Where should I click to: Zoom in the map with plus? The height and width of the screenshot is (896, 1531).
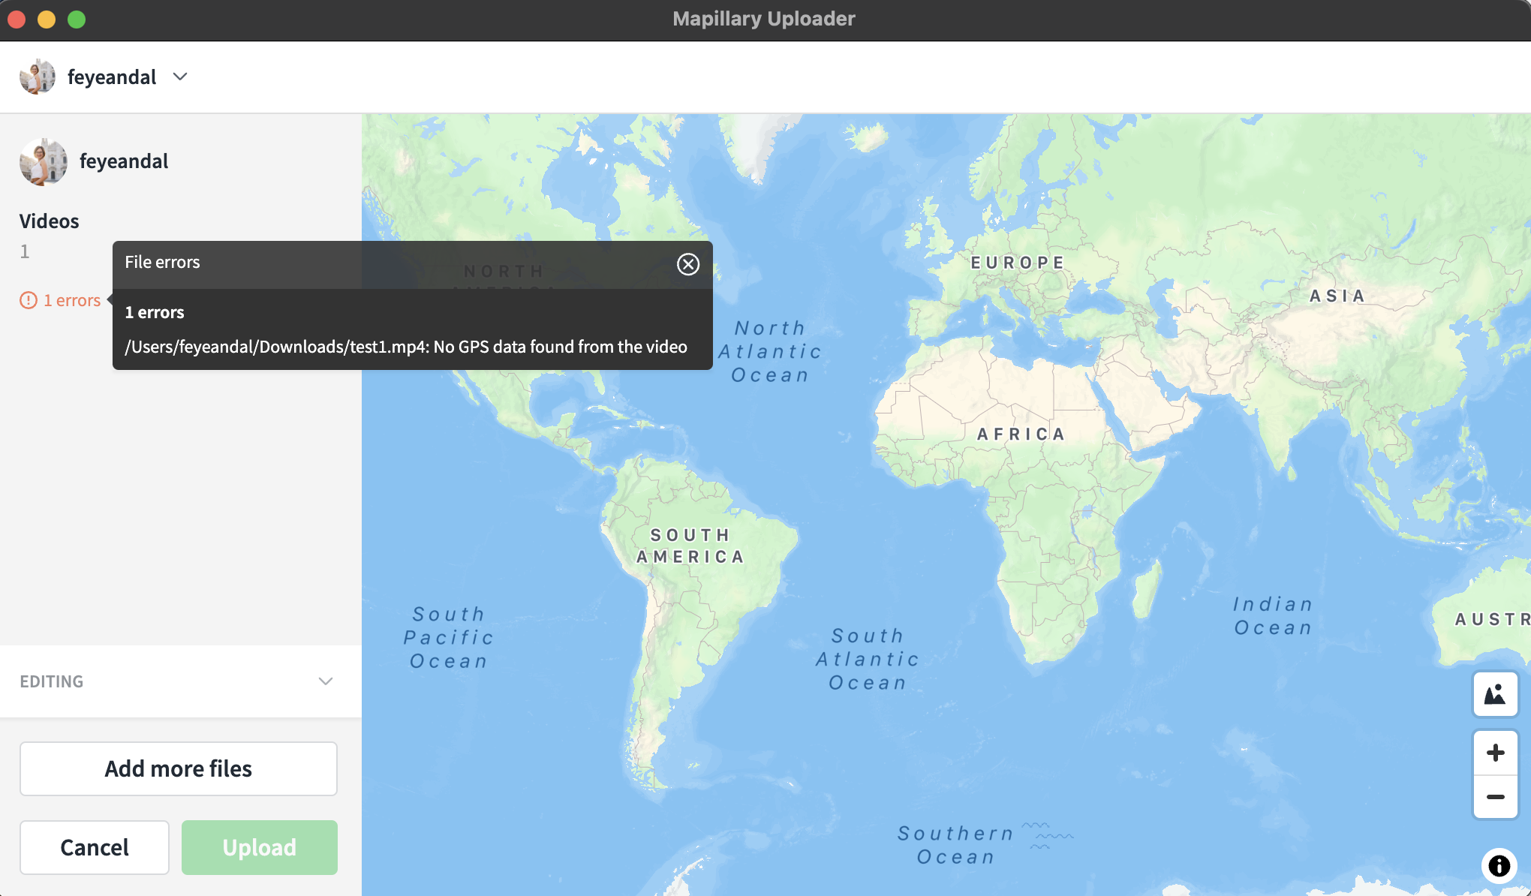(1495, 753)
